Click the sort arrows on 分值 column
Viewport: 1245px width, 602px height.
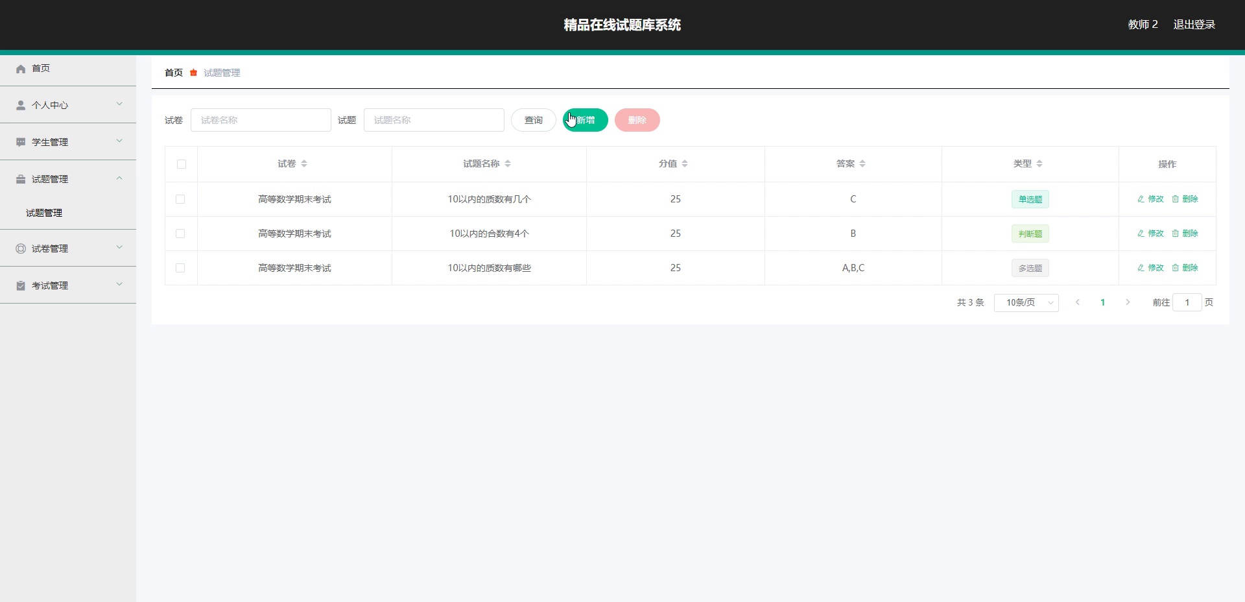point(685,164)
